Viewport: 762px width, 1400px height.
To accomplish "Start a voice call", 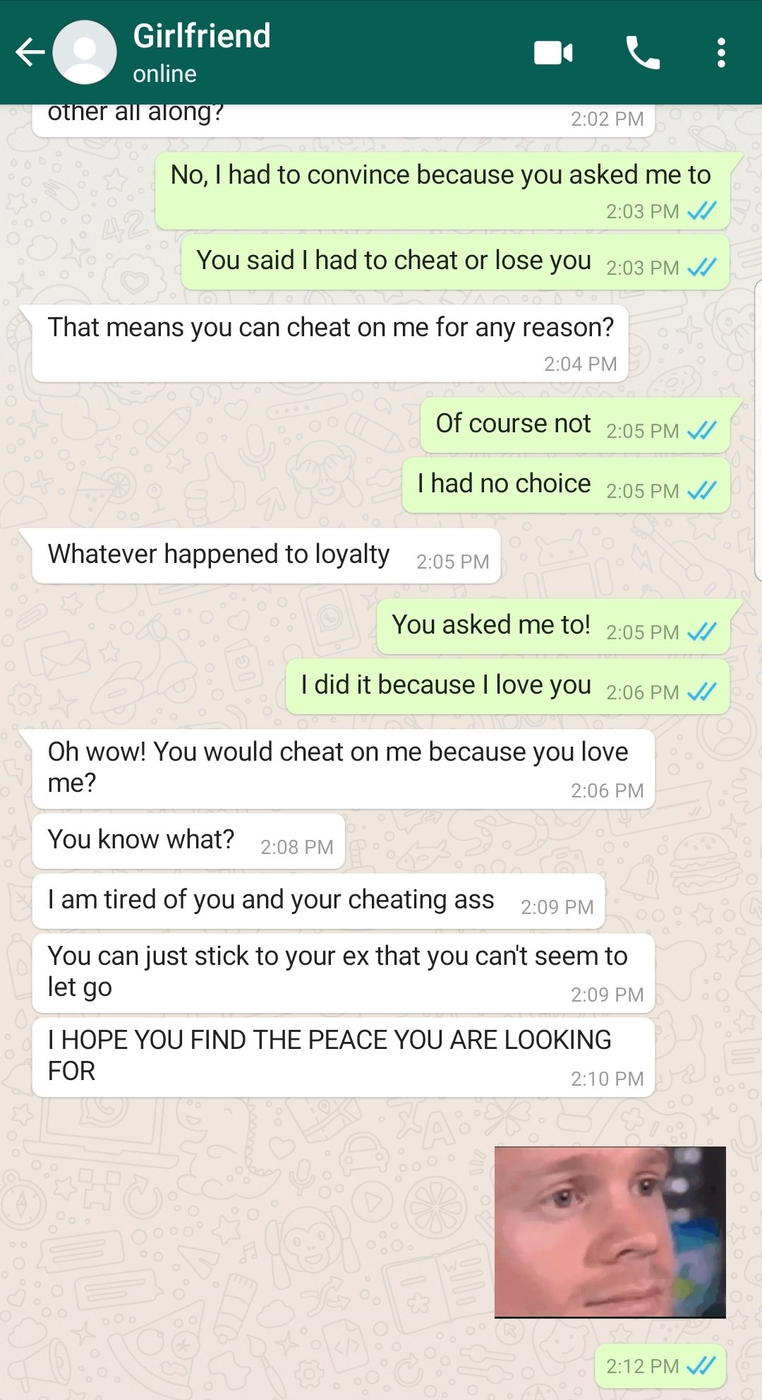I will click(643, 53).
